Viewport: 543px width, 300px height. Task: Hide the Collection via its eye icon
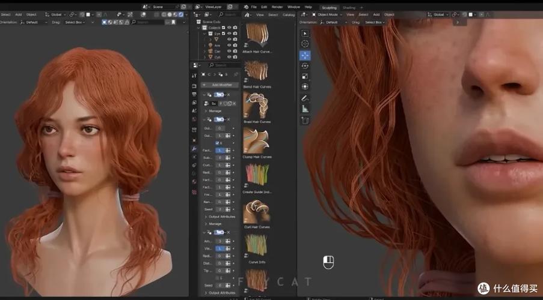(229, 28)
